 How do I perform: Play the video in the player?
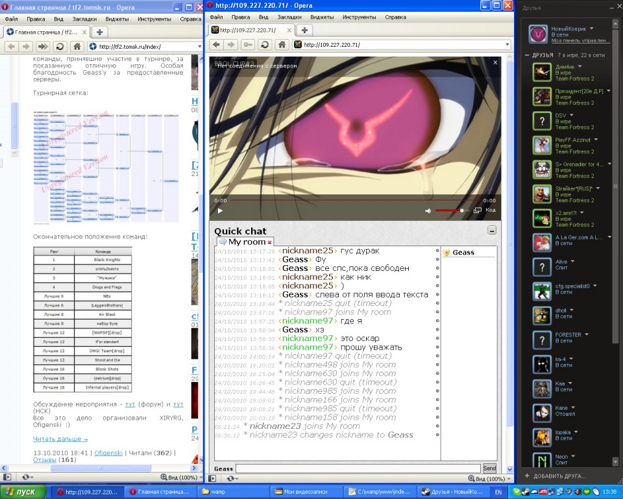[220, 211]
